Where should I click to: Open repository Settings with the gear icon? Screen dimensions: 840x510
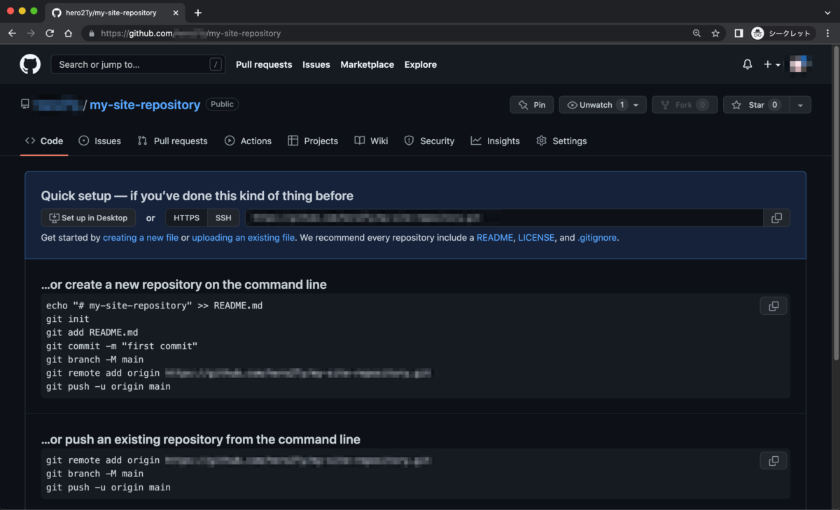(561, 141)
